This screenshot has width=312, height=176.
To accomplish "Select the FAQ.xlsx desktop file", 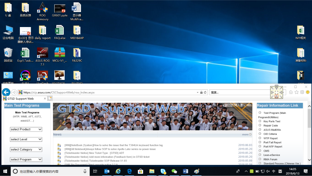I will click(x=60, y=32).
